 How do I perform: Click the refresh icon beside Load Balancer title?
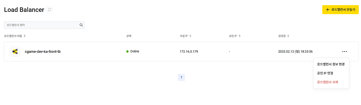point(50,10)
